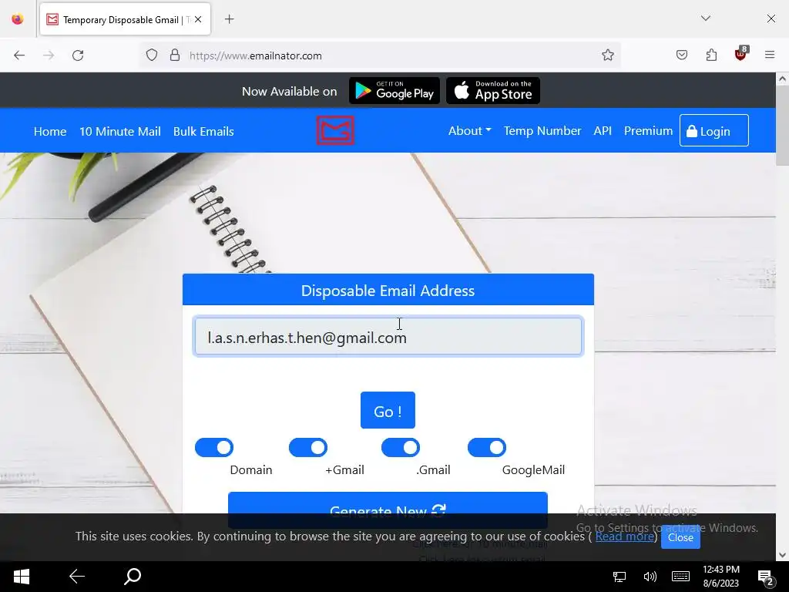The image size is (789, 592).
Task: Click the Firefox View icon
Action: pos(18,19)
